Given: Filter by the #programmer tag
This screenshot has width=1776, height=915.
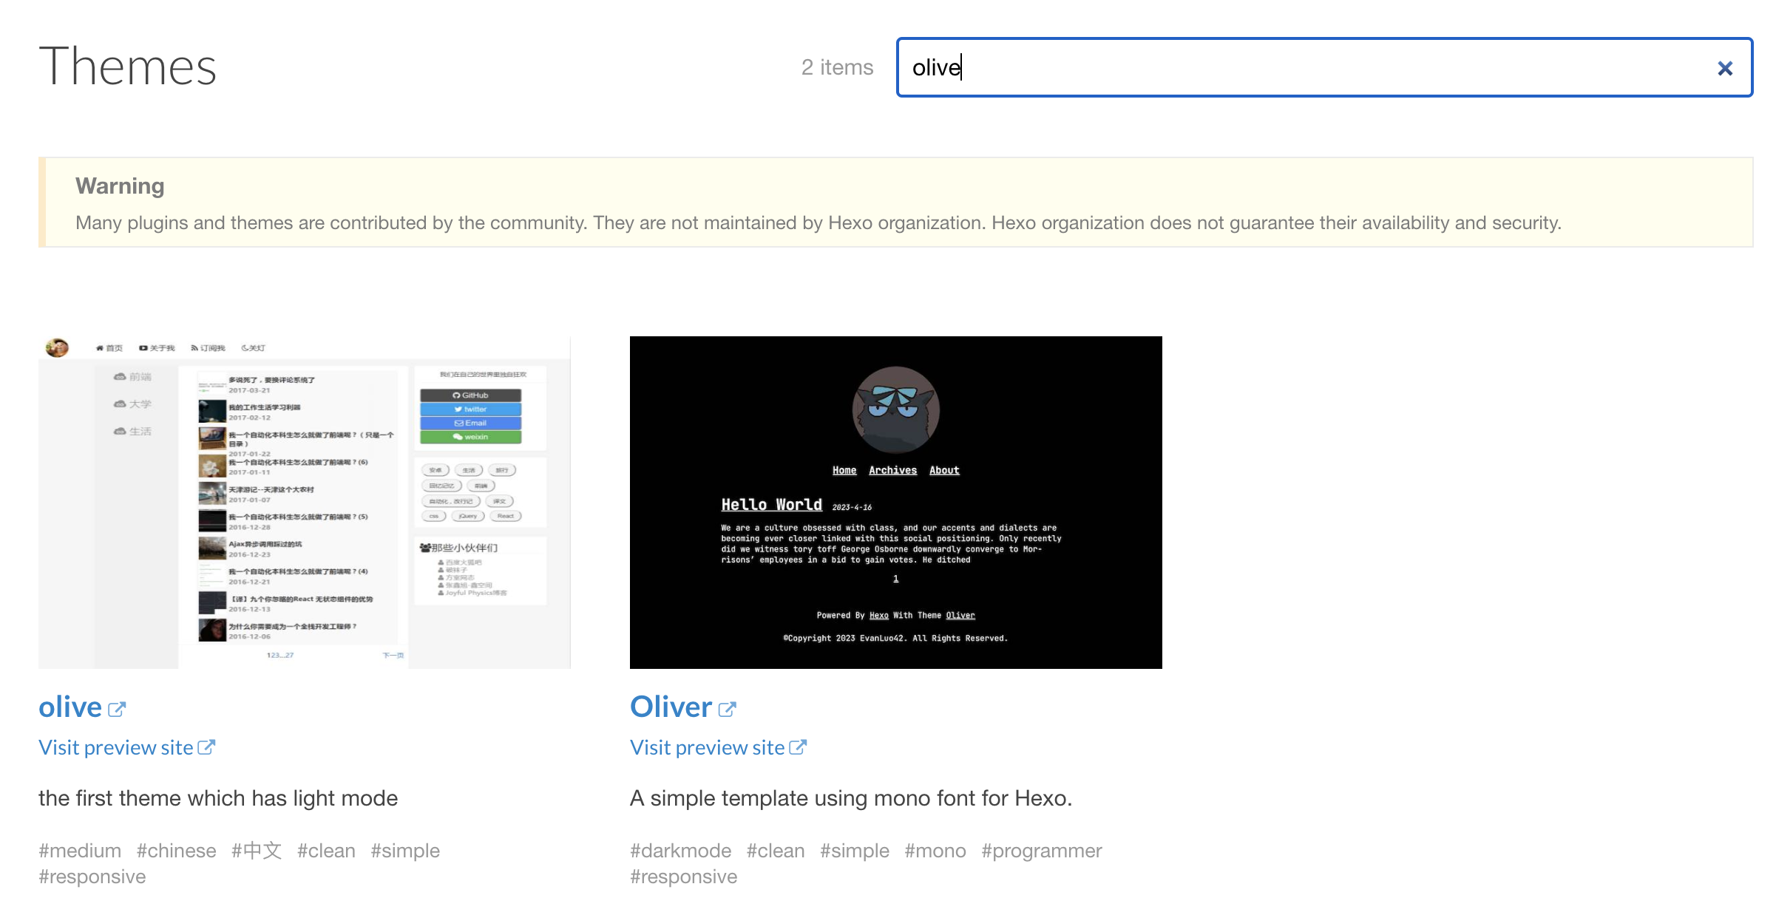Looking at the screenshot, I should pos(1041,851).
